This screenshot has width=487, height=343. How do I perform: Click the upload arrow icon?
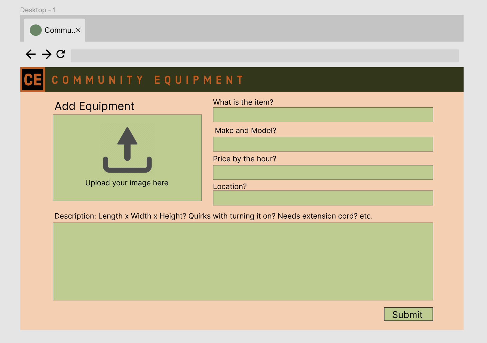127,150
